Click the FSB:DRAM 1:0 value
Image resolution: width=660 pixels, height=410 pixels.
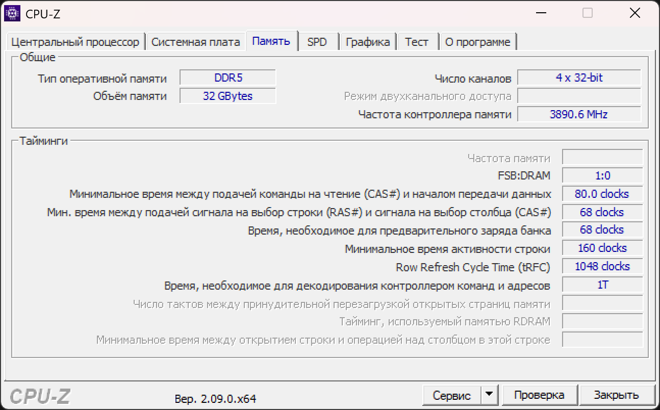(602, 175)
